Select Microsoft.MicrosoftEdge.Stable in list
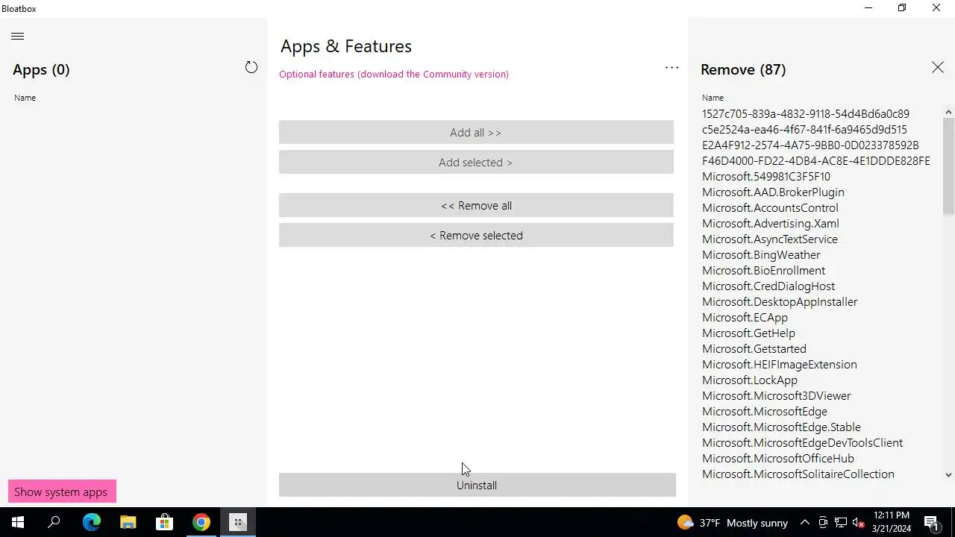The width and height of the screenshot is (955, 537). pos(781,427)
